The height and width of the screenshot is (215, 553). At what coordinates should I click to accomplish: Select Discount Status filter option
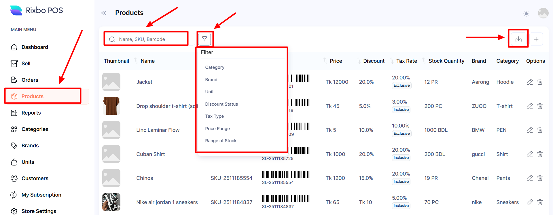[x=221, y=104]
